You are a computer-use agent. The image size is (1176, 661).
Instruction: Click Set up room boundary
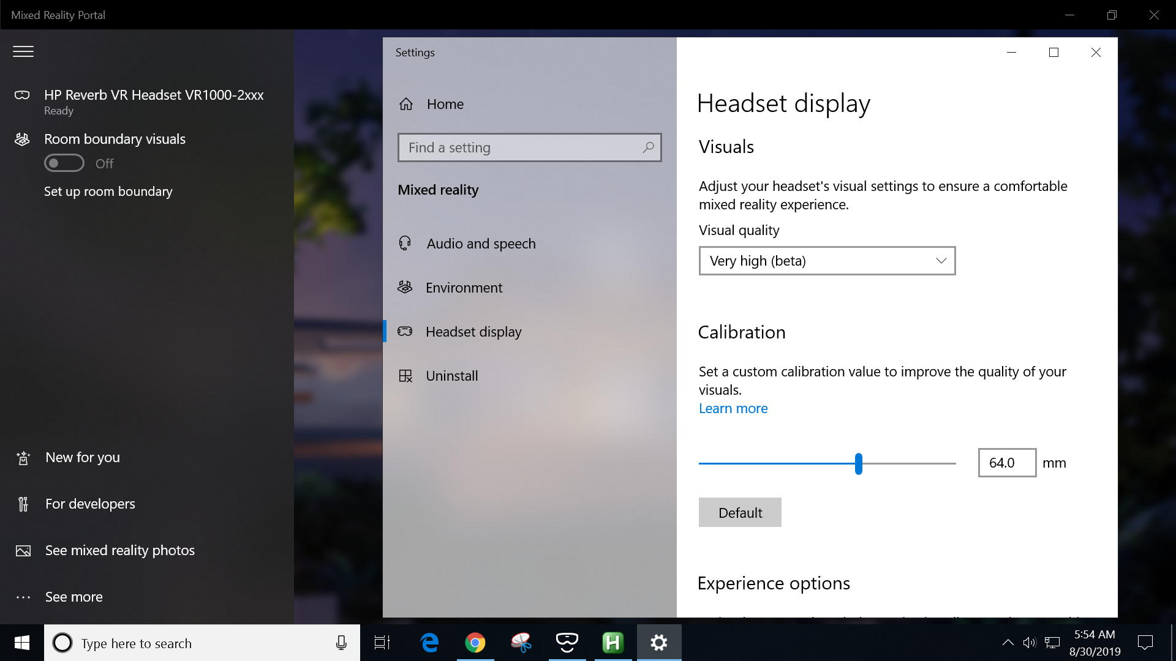pyautogui.click(x=108, y=192)
